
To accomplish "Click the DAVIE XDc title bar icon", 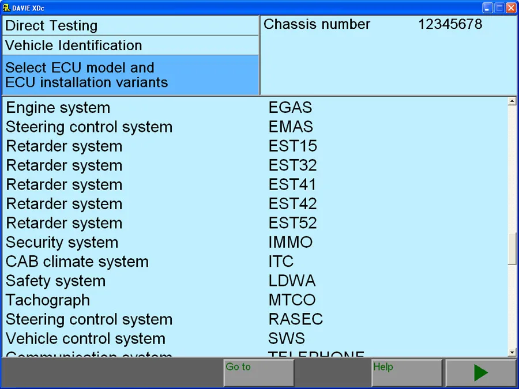I will click(x=6, y=7).
